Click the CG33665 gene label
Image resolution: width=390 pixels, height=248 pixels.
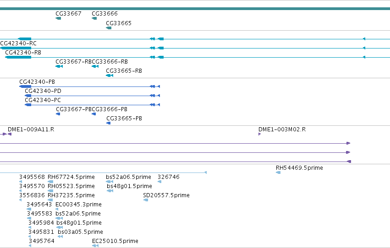(119, 23)
